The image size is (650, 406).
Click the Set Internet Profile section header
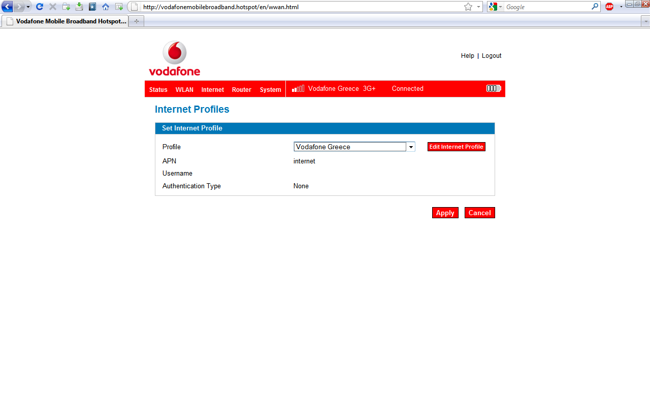click(x=325, y=128)
